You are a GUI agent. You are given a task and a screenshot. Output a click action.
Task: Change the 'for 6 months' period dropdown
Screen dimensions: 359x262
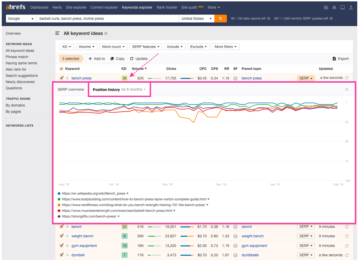coord(133,90)
